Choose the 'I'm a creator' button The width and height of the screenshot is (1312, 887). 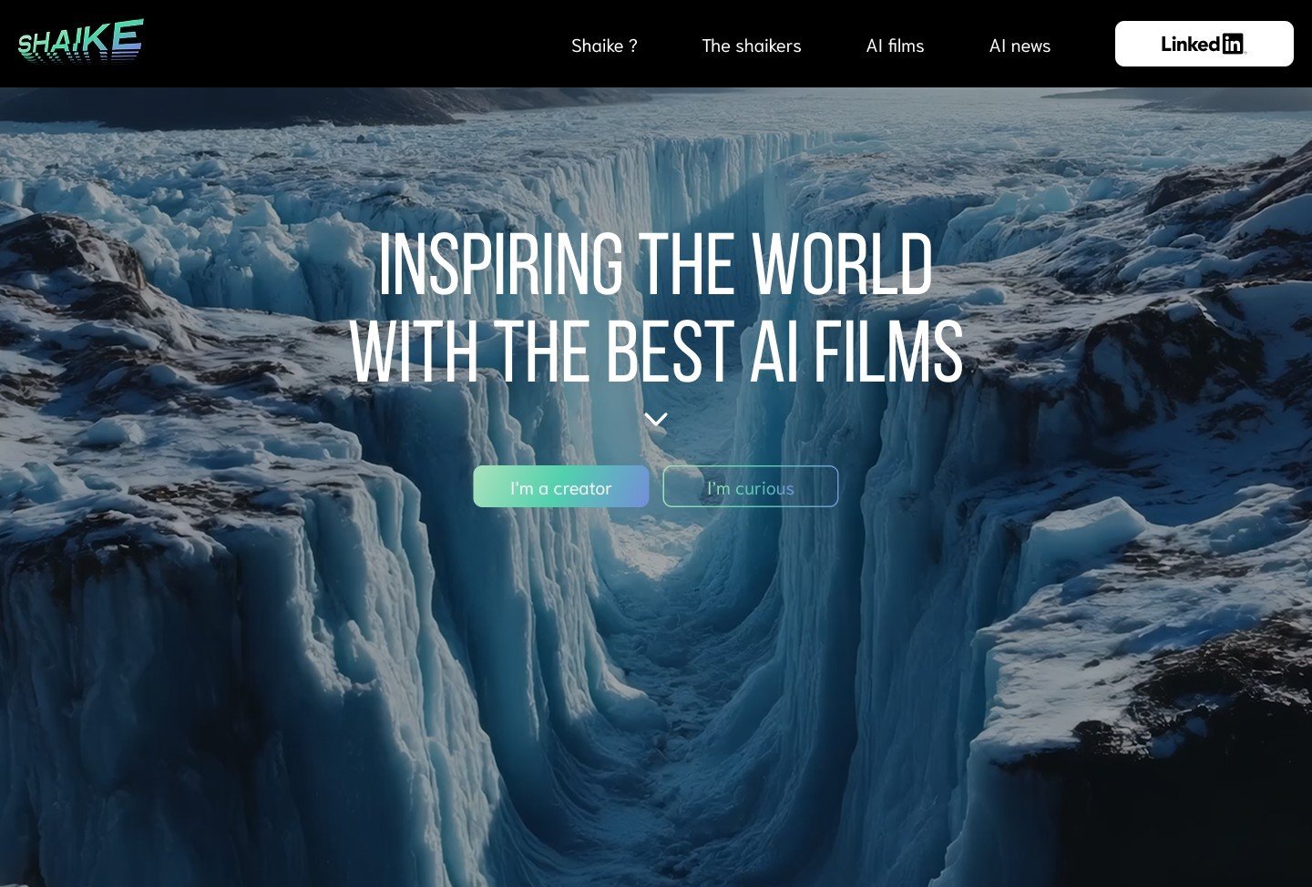pyautogui.click(x=561, y=486)
